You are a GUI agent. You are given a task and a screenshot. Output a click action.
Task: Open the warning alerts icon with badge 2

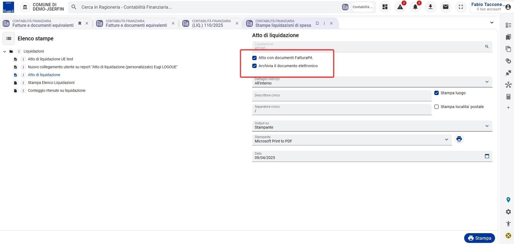[400, 7]
